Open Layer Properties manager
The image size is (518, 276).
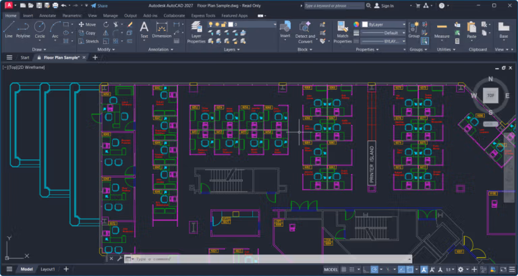pos(196,32)
